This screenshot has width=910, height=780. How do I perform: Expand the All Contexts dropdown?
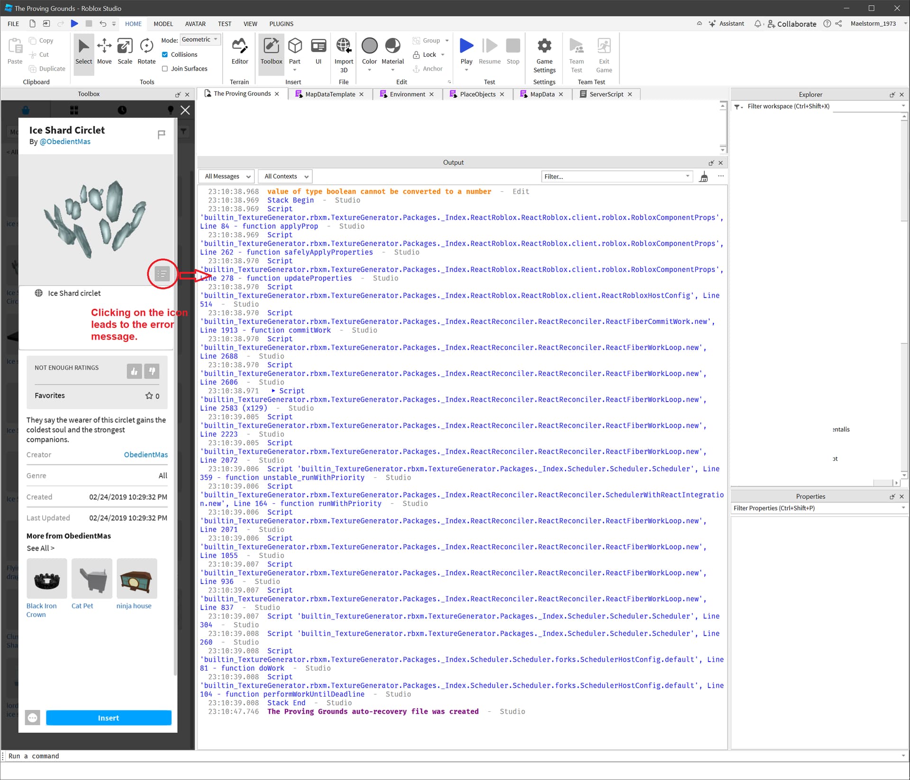pos(285,177)
